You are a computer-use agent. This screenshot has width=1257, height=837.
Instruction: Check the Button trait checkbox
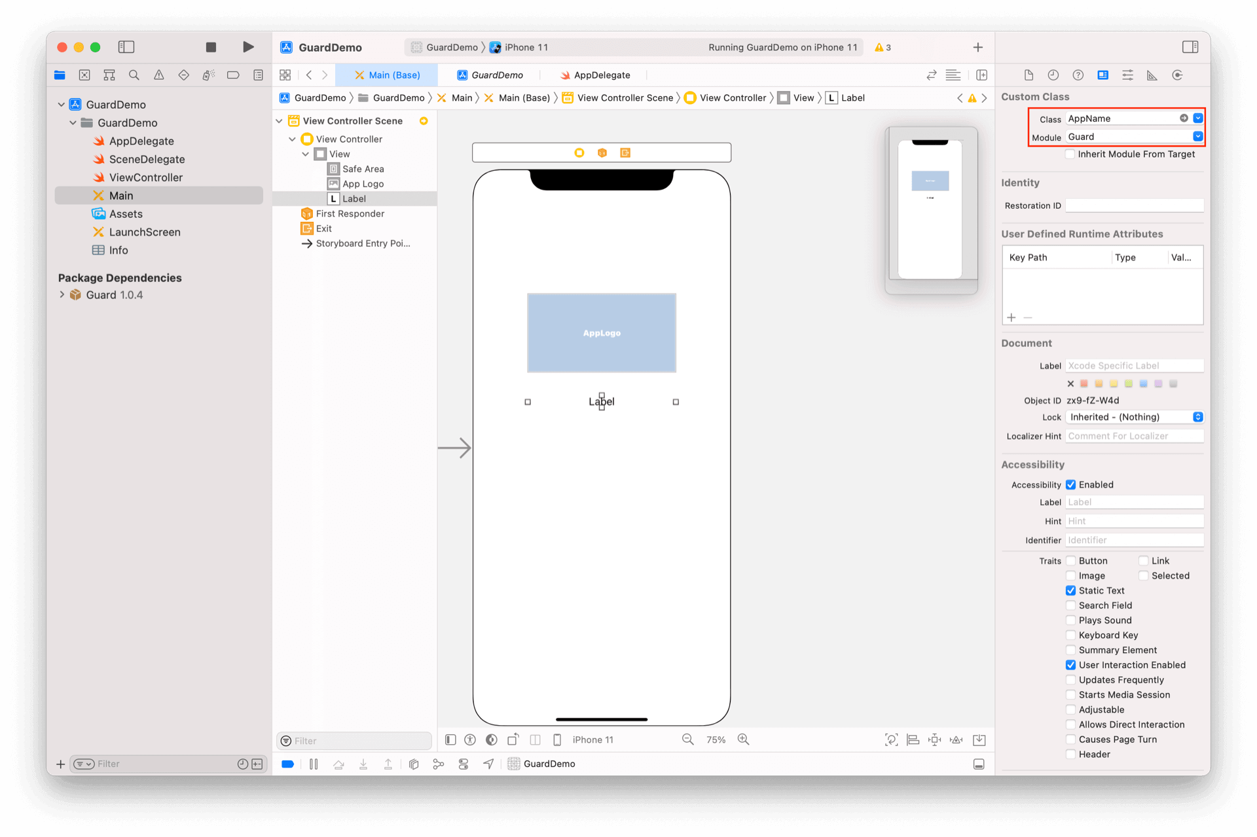click(x=1070, y=561)
